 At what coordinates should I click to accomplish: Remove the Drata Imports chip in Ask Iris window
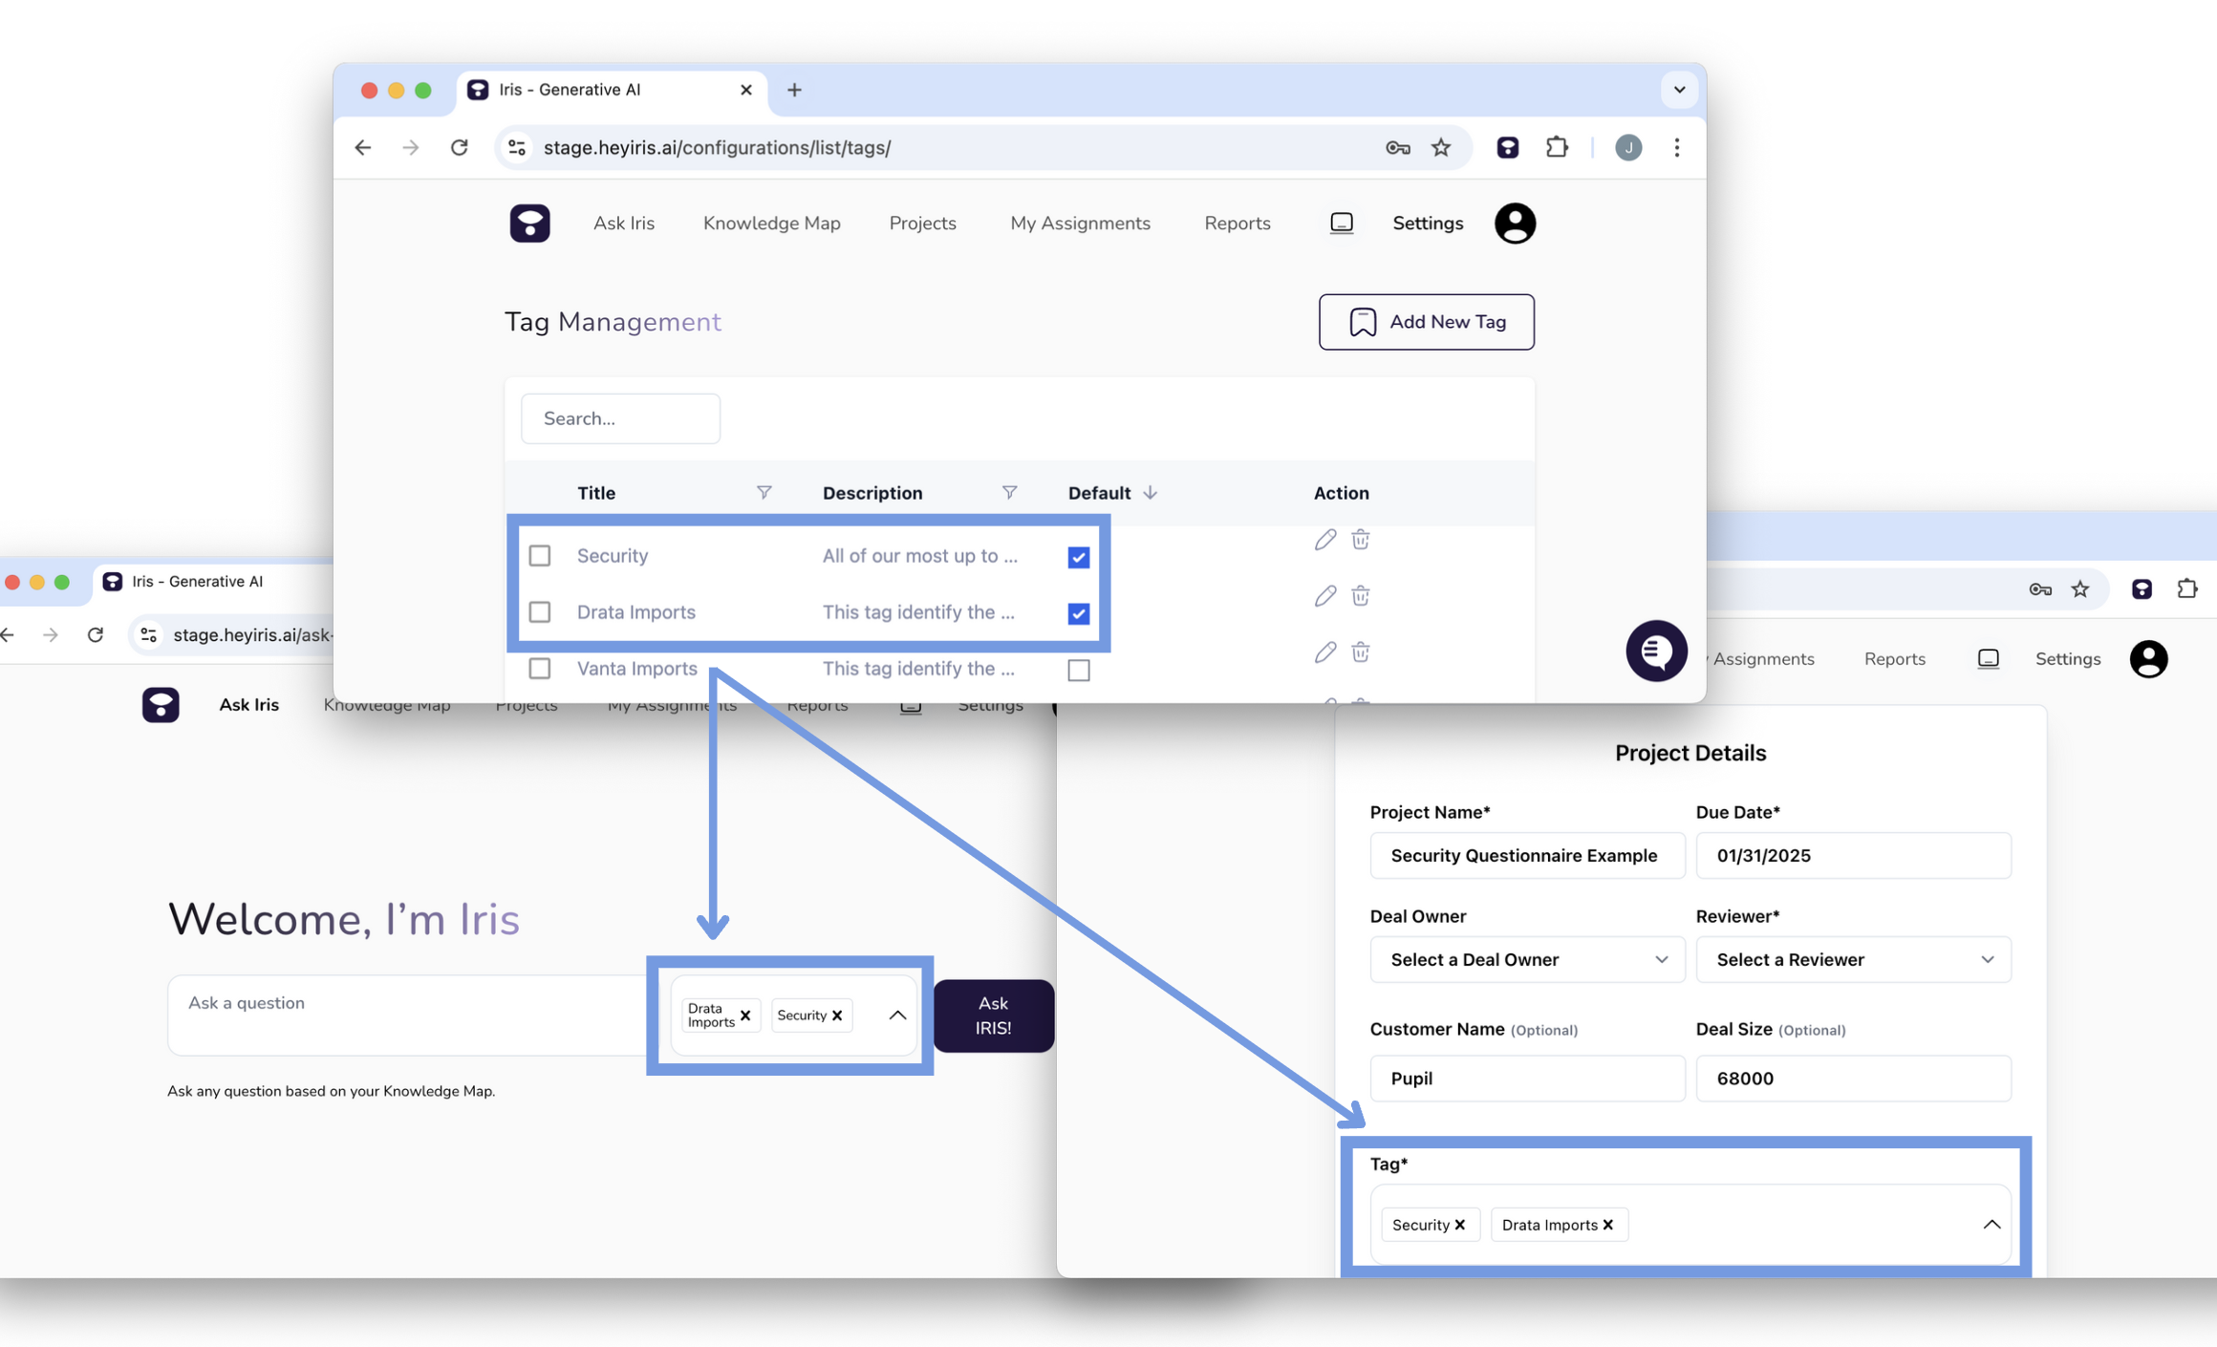(x=745, y=1016)
